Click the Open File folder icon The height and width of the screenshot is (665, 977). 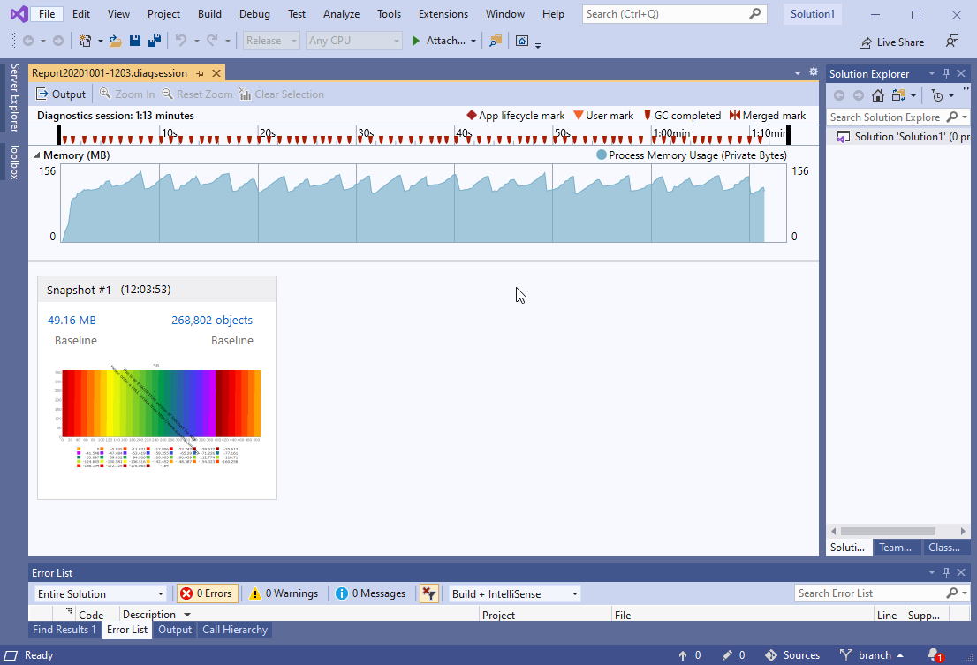[x=115, y=41]
